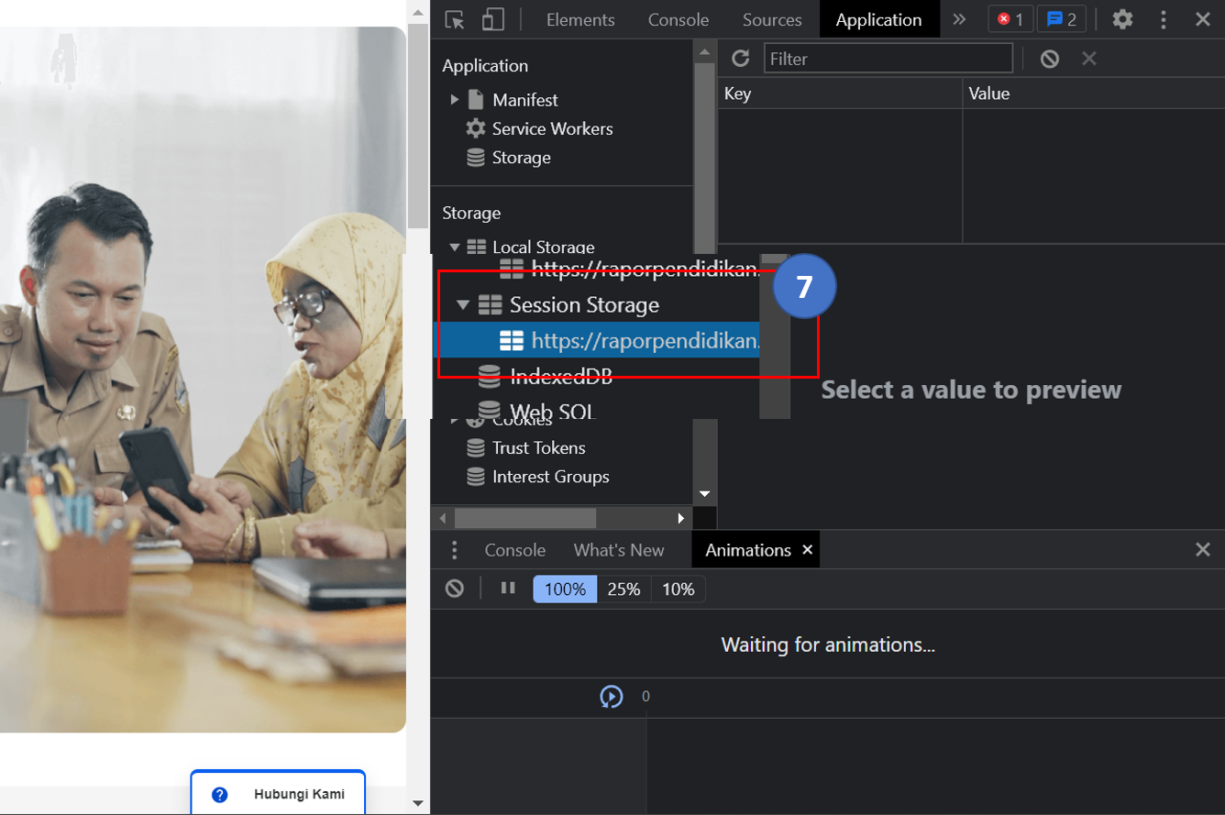The height and width of the screenshot is (815, 1225).
Task: Delete selected entry X icon
Action: click(x=1089, y=59)
